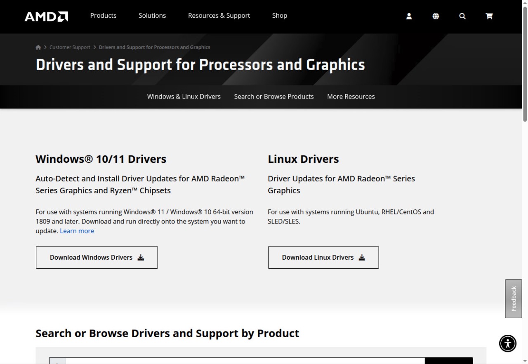Open the Feedback side tab

pos(514,298)
